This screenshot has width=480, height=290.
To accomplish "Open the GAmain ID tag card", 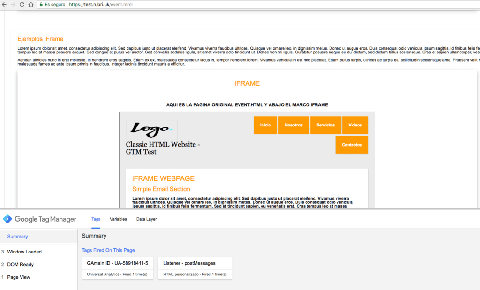I will (118, 268).
